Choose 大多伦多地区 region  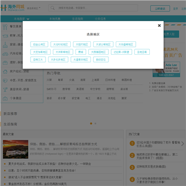pos(58,59)
